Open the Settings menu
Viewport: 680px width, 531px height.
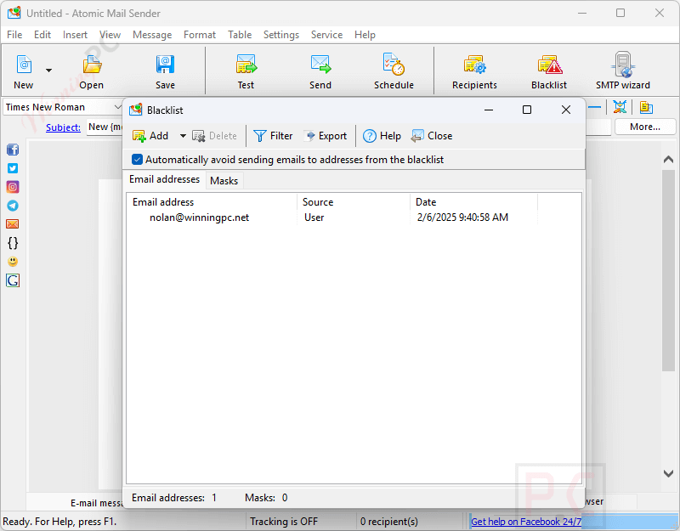click(281, 35)
